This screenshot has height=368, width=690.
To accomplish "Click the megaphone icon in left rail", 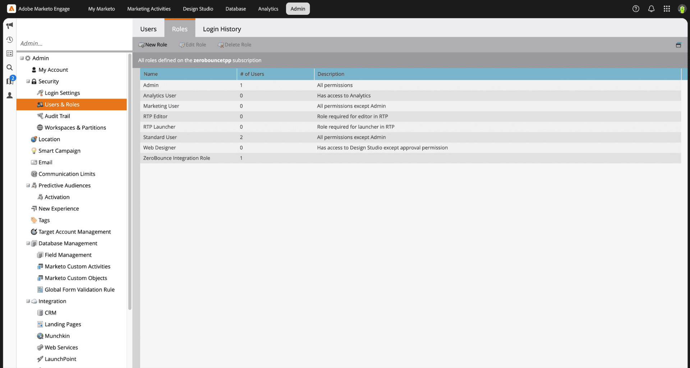I will 10,25.
